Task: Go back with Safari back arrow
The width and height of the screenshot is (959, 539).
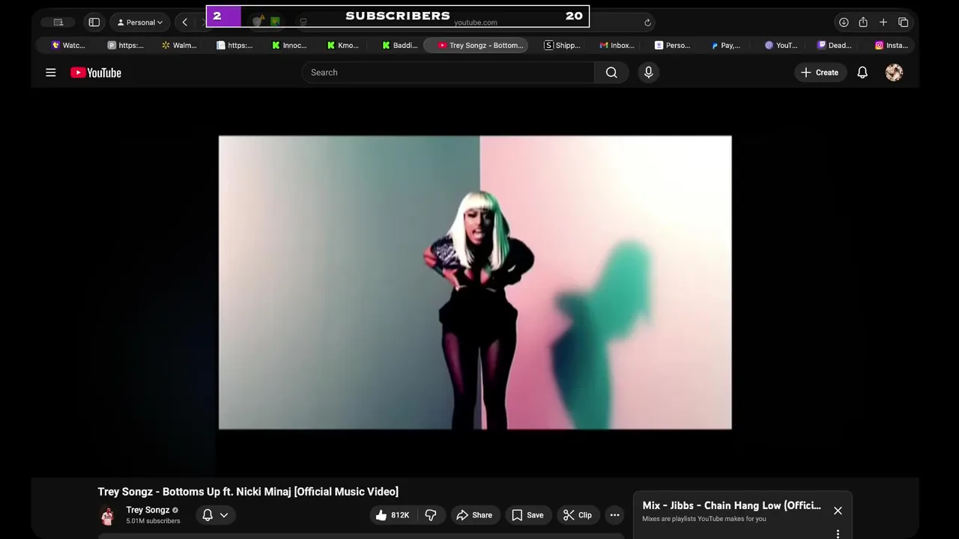Action: tap(185, 22)
